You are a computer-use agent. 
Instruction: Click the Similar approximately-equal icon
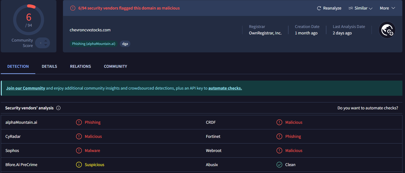(351, 8)
